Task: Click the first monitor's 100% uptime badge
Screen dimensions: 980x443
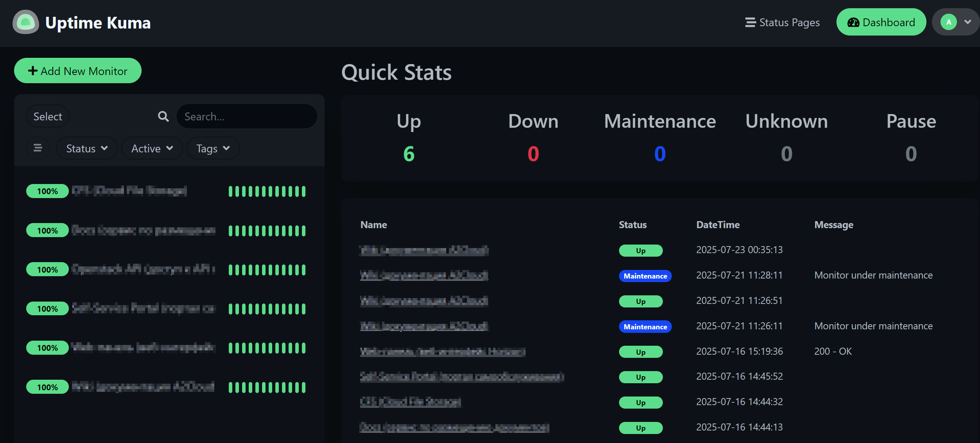Action: pos(47,191)
